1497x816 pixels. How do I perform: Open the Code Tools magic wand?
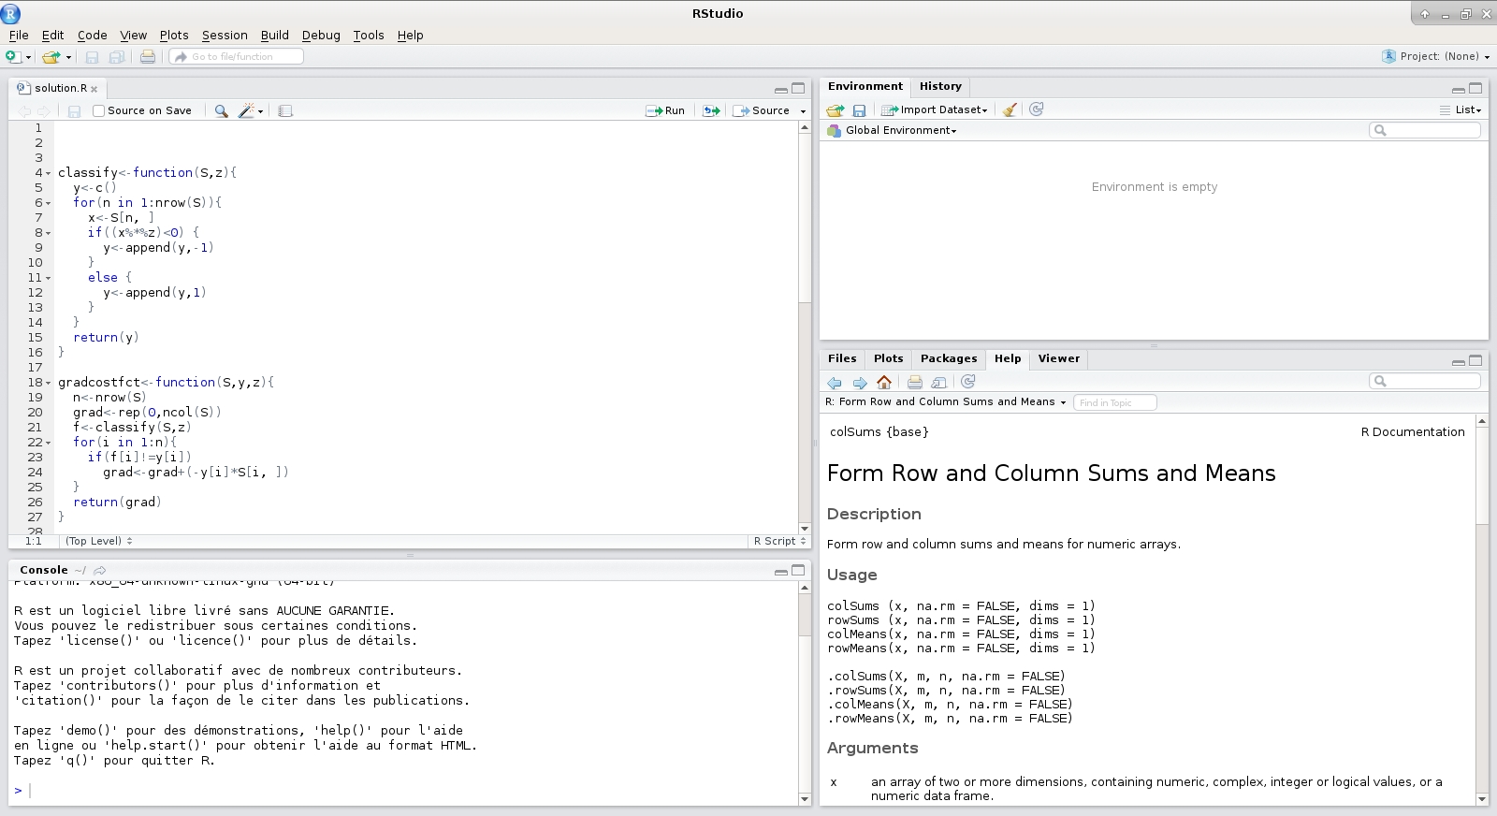(247, 110)
